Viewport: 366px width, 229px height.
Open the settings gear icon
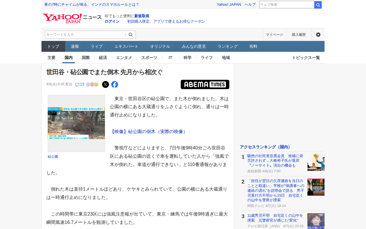click(318, 35)
